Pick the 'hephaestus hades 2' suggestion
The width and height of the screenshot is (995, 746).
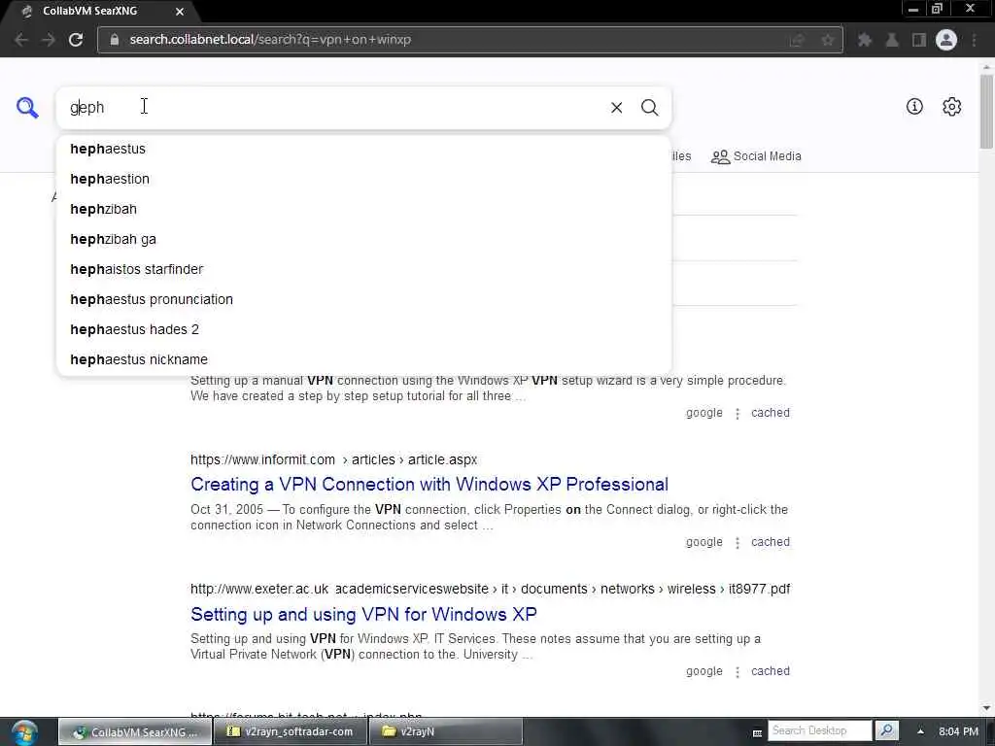click(x=363, y=330)
